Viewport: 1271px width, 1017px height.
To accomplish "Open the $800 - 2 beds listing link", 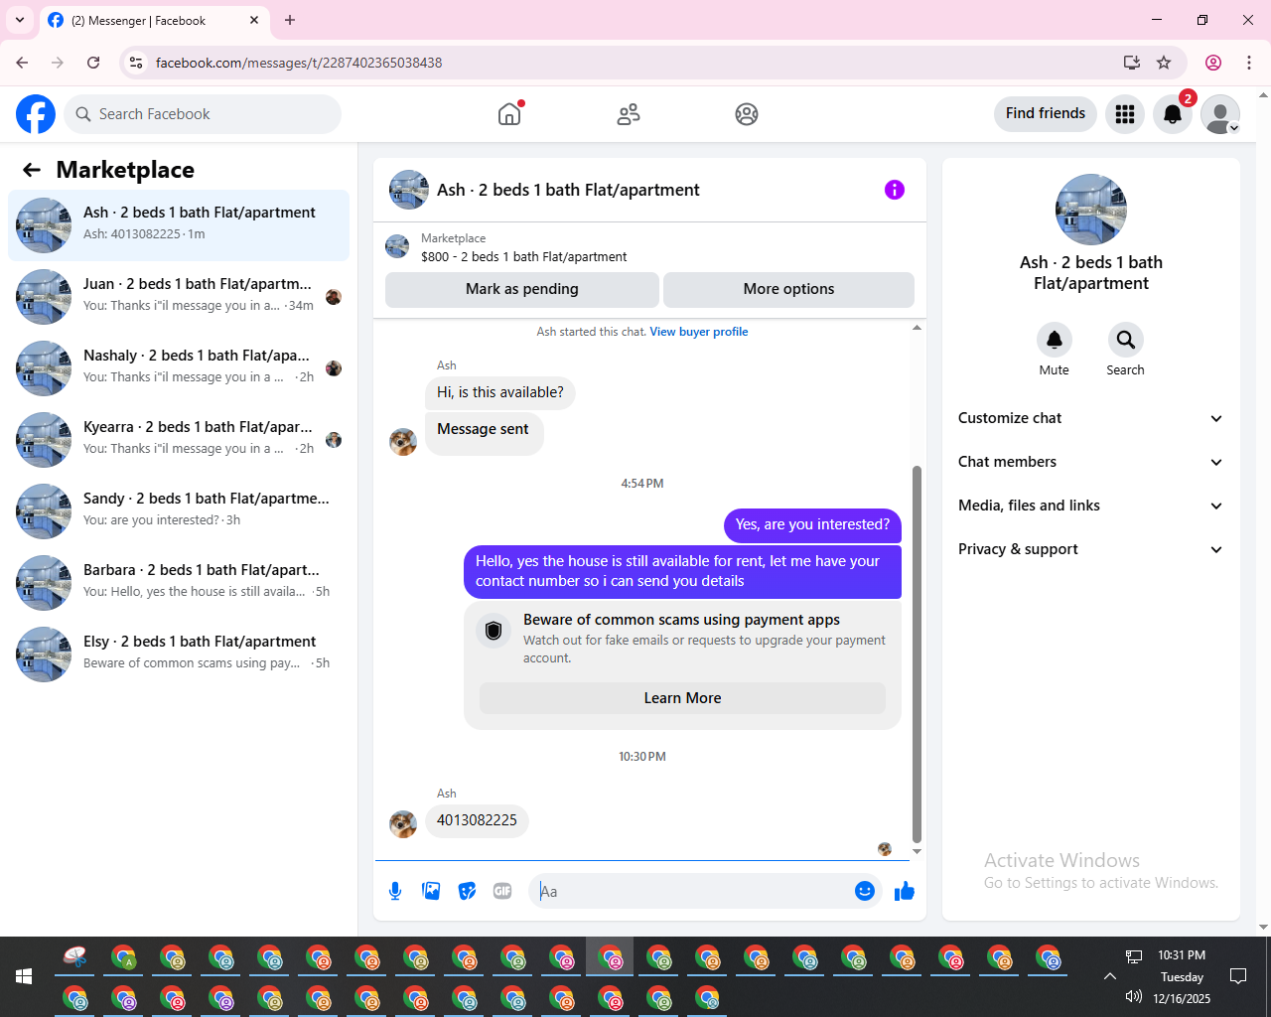I will 523,256.
